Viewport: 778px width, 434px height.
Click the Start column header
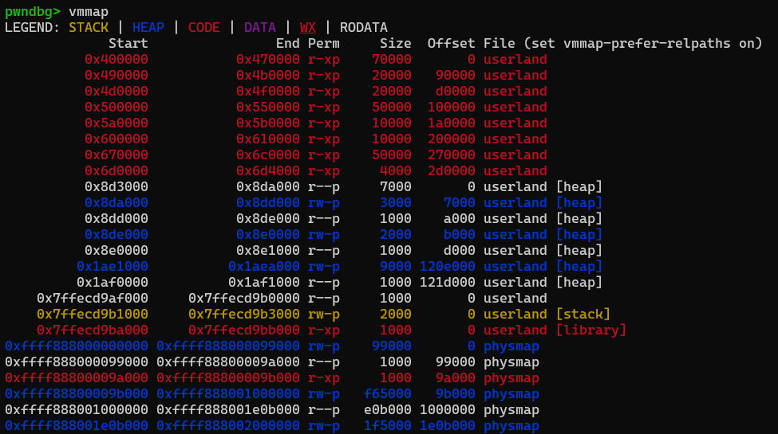pyautogui.click(x=128, y=43)
